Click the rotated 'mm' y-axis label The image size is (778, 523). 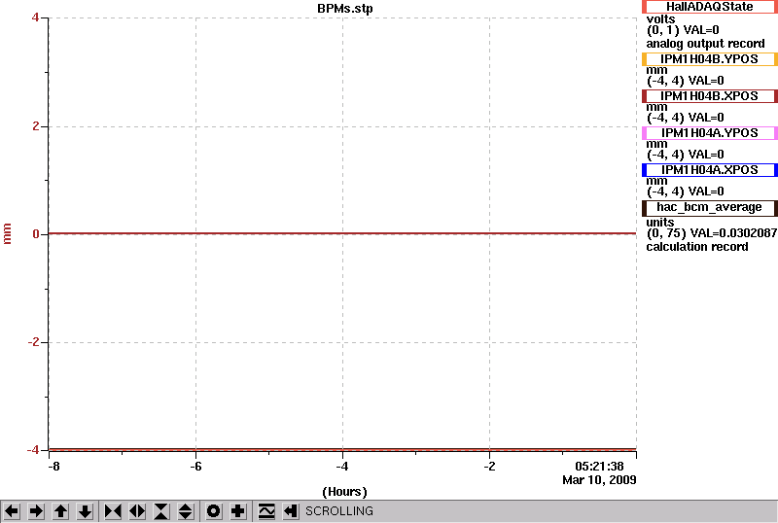click(7, 233)
